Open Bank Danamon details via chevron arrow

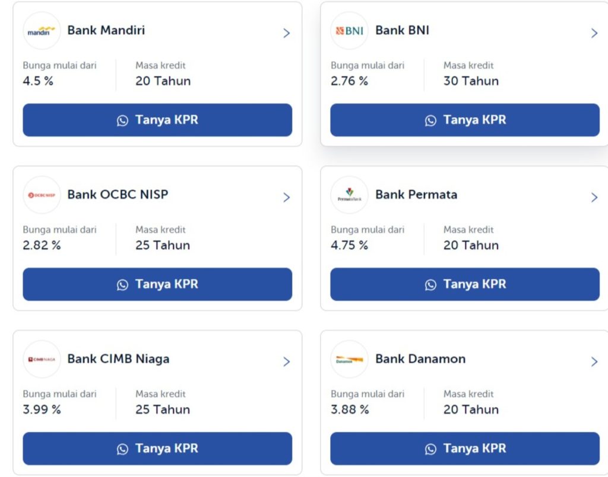coord(594,361)
